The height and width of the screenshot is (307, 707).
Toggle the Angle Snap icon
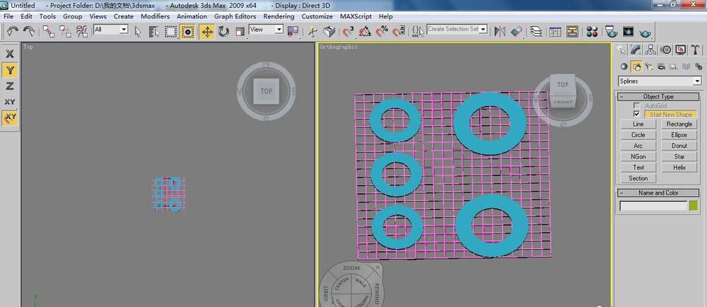pyautogui.click(x=366, y=31)
